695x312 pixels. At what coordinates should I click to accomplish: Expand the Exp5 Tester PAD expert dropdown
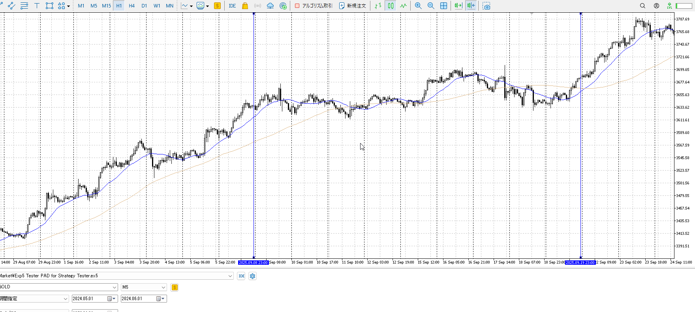pyautogui.click(x=230, y=276)
